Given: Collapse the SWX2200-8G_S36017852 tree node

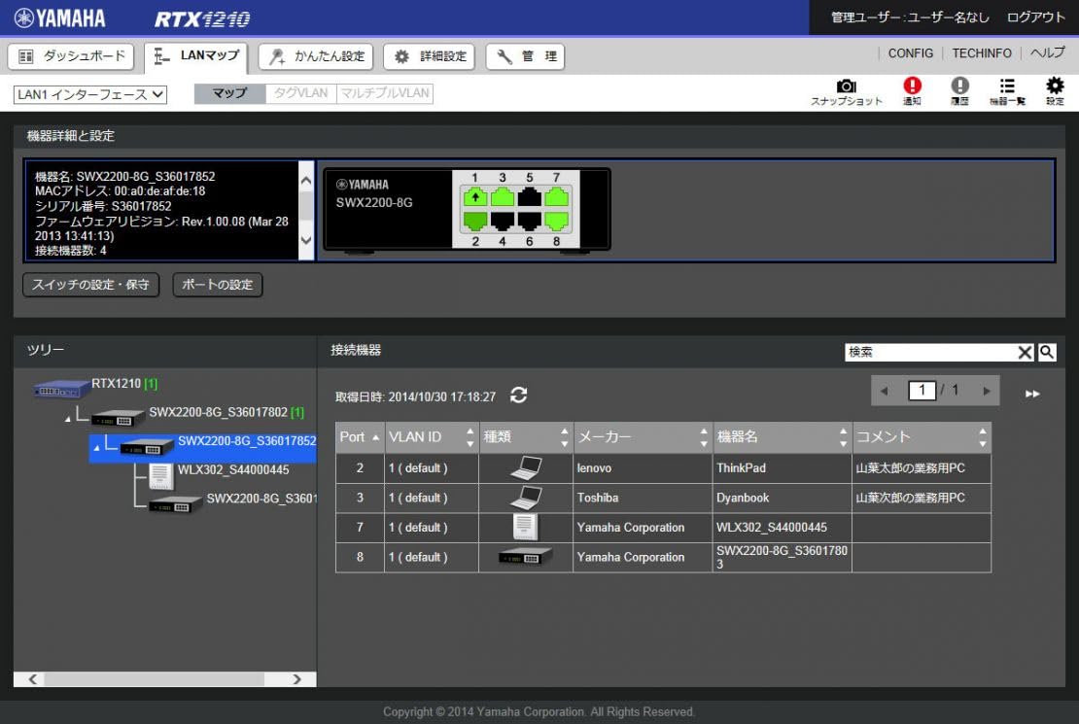Looking at the screenshot, I should (96, 447).
